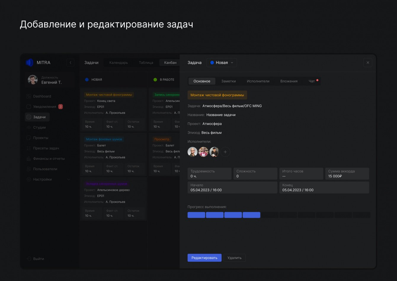Viewport: 397px width, 281px height.
Task: Click the second executor avatar
Action: pyautogui.click(x=204, y=152)
